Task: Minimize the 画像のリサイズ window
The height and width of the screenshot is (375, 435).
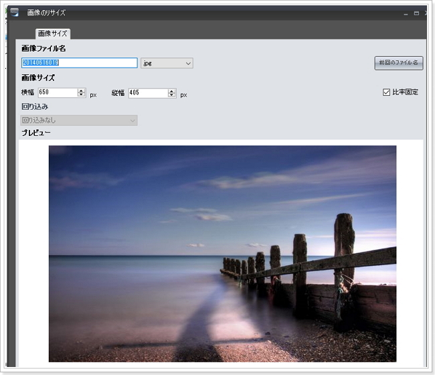Action: click(x=406, y=13)
